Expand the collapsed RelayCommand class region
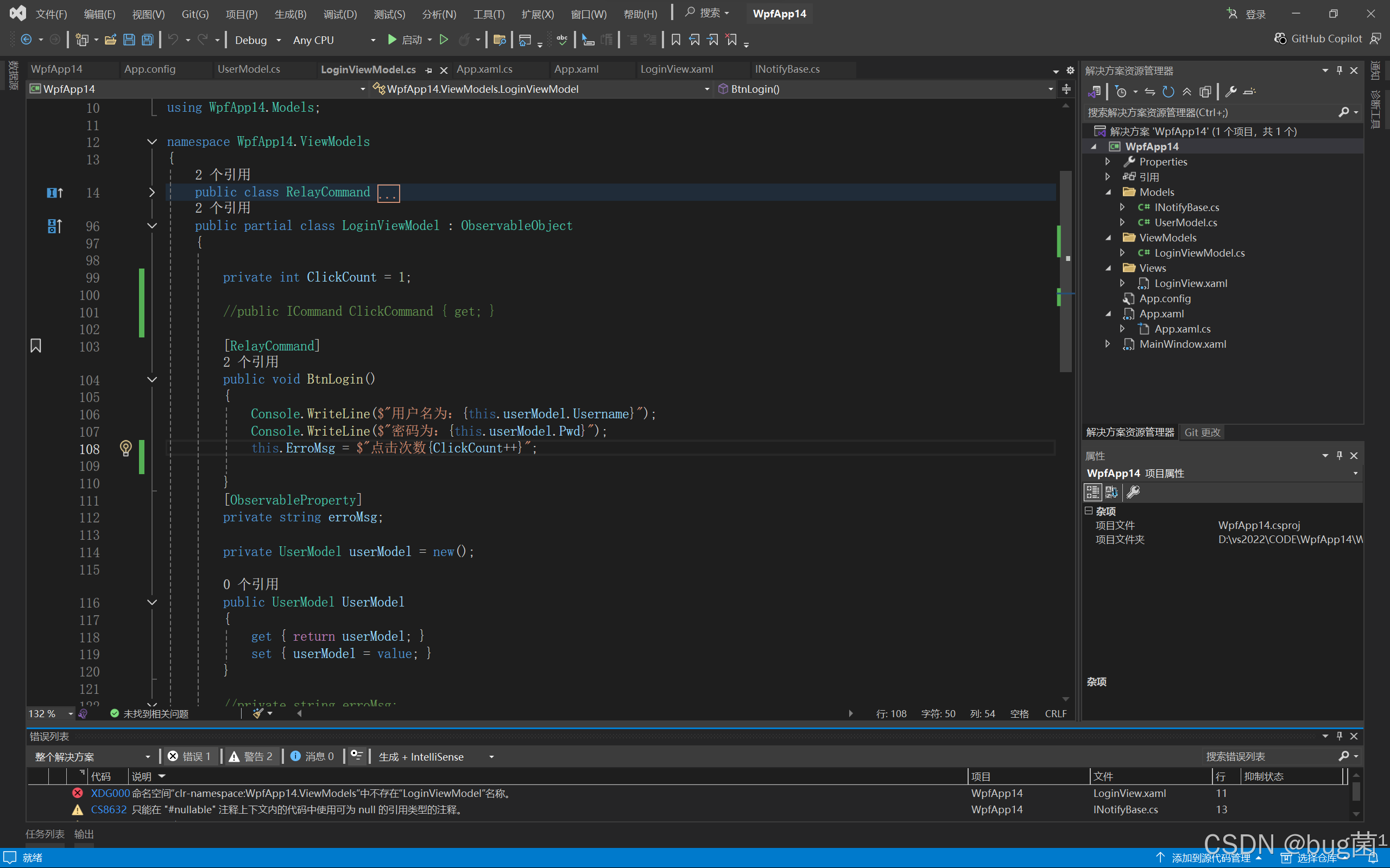The image size is (1390, 868). 151,192
